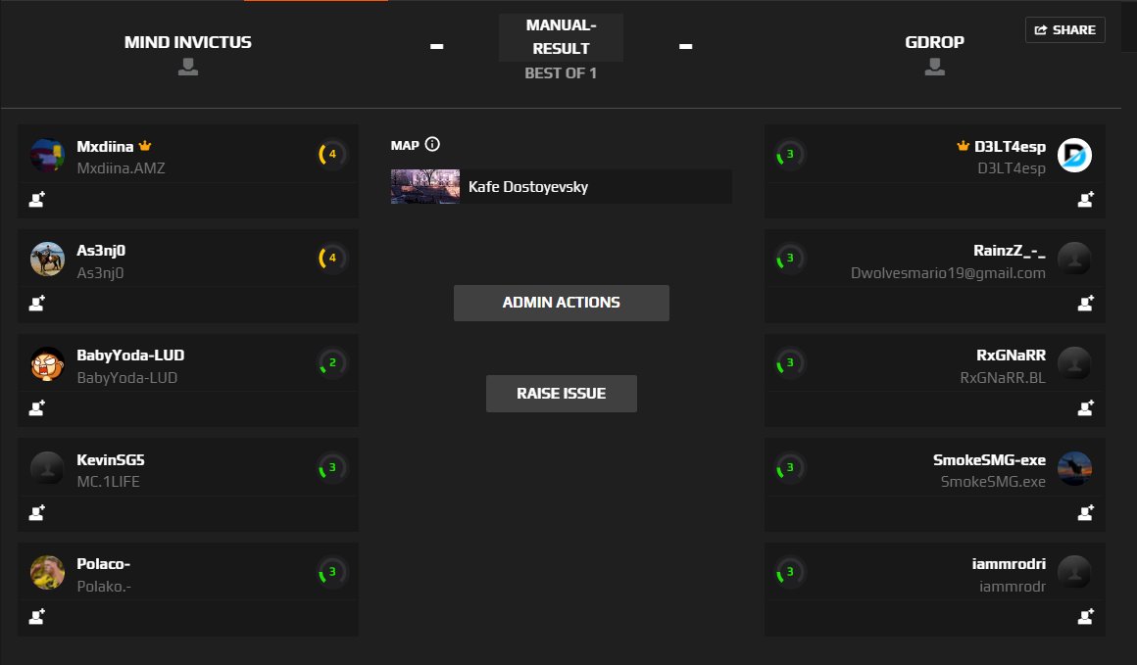
Task: Add friend KevinSG5 via add-user icon
Action: tap(37, 513)
